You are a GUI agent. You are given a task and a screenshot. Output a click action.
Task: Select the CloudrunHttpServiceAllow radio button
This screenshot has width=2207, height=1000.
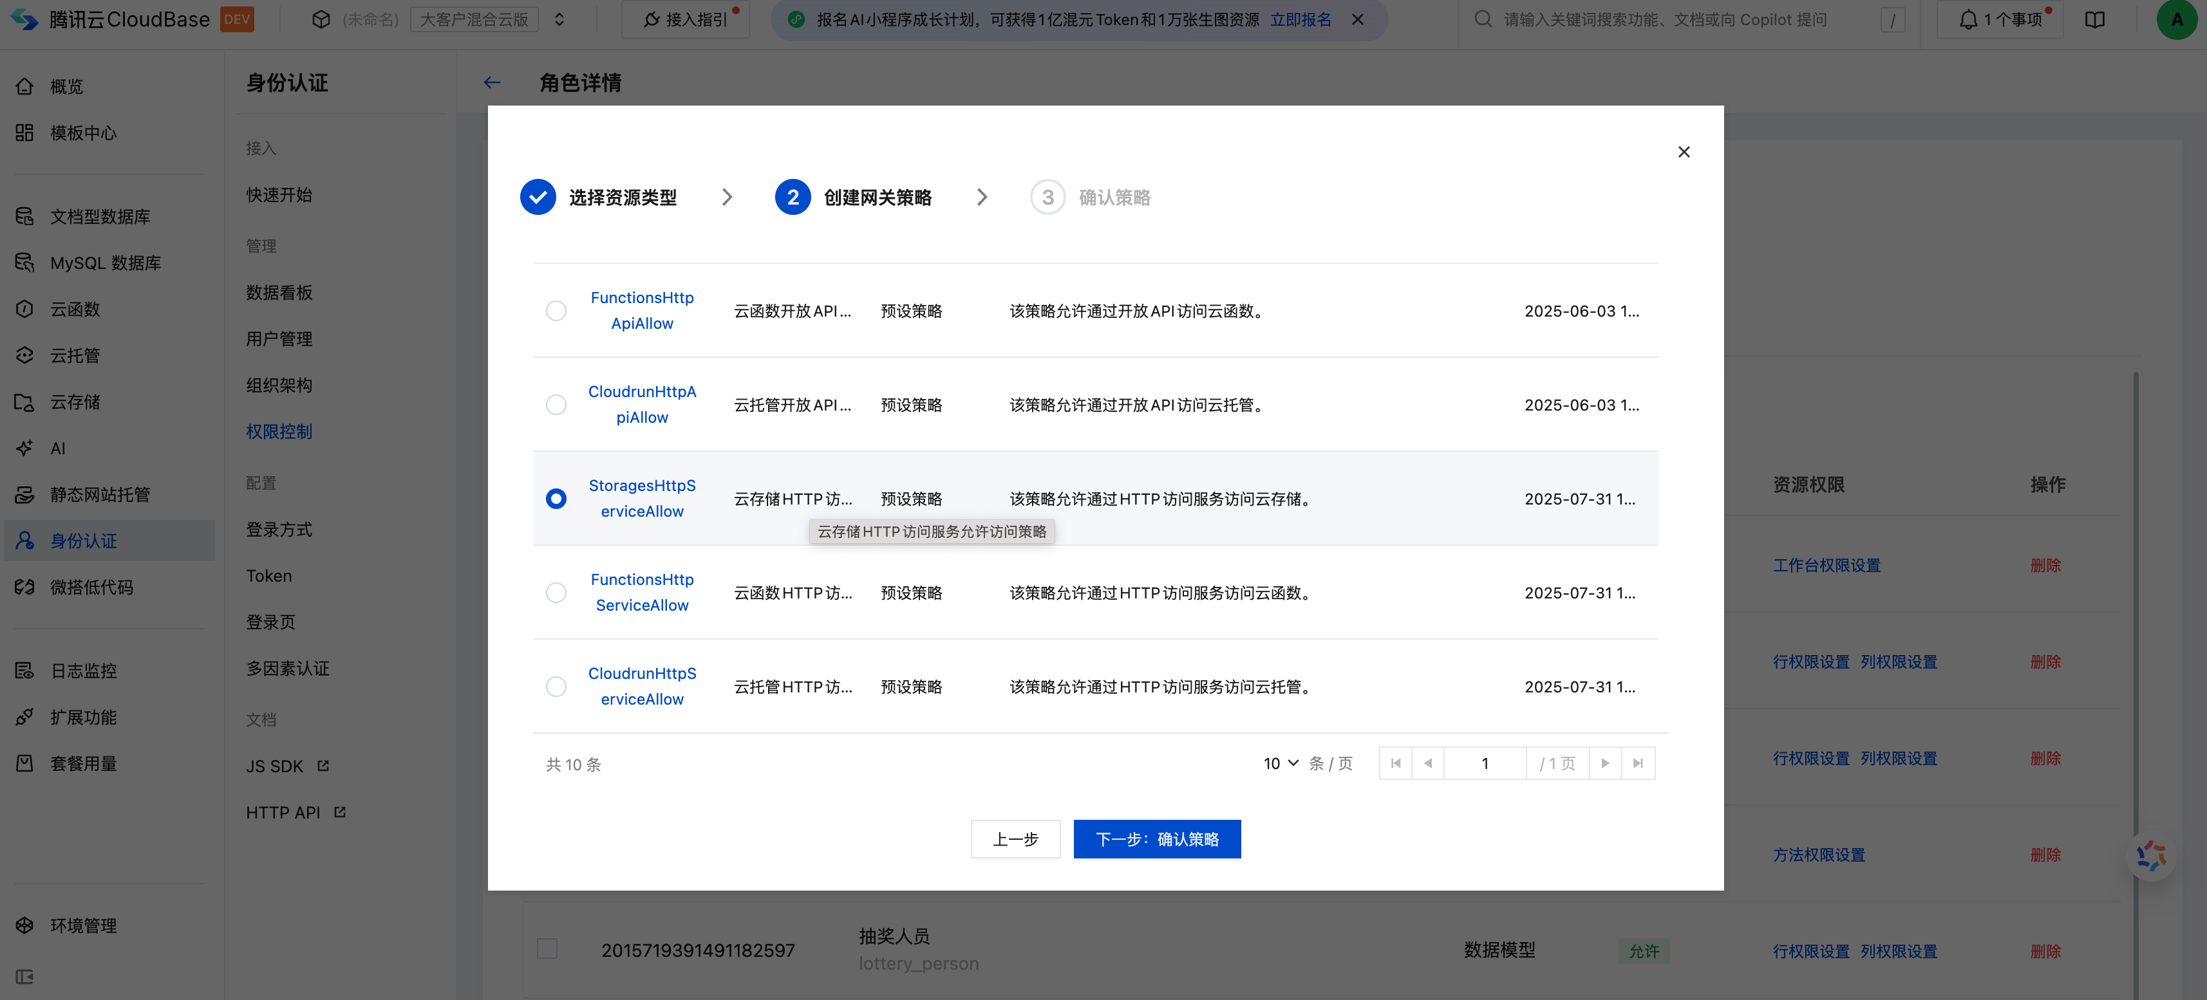coord(556,687)
